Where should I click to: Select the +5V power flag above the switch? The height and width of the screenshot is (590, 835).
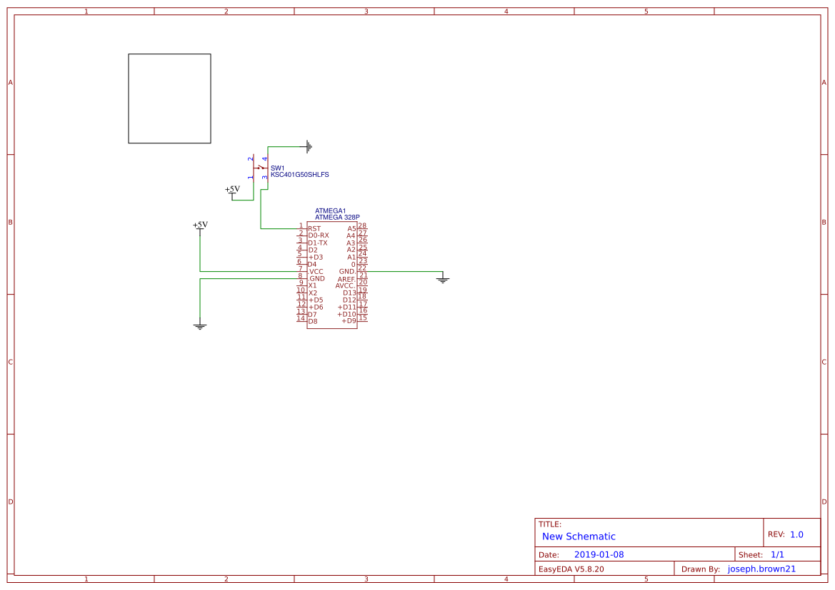click(x=232, y=189)
